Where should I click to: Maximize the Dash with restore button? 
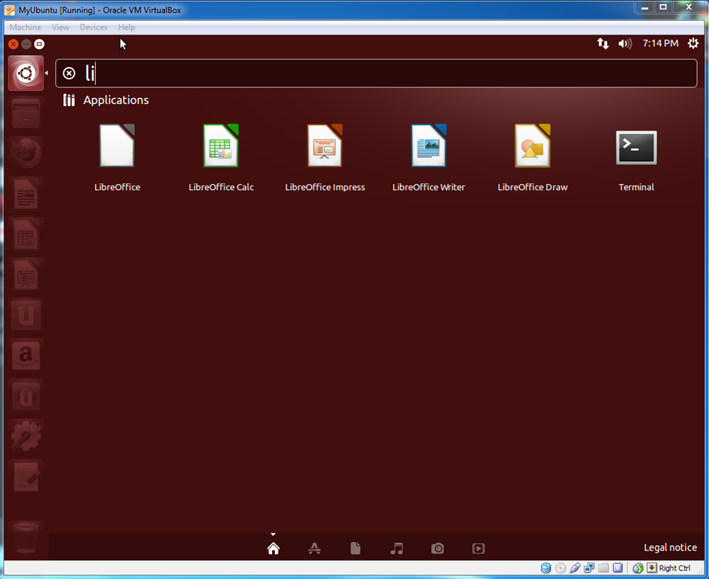coord(39,44)
